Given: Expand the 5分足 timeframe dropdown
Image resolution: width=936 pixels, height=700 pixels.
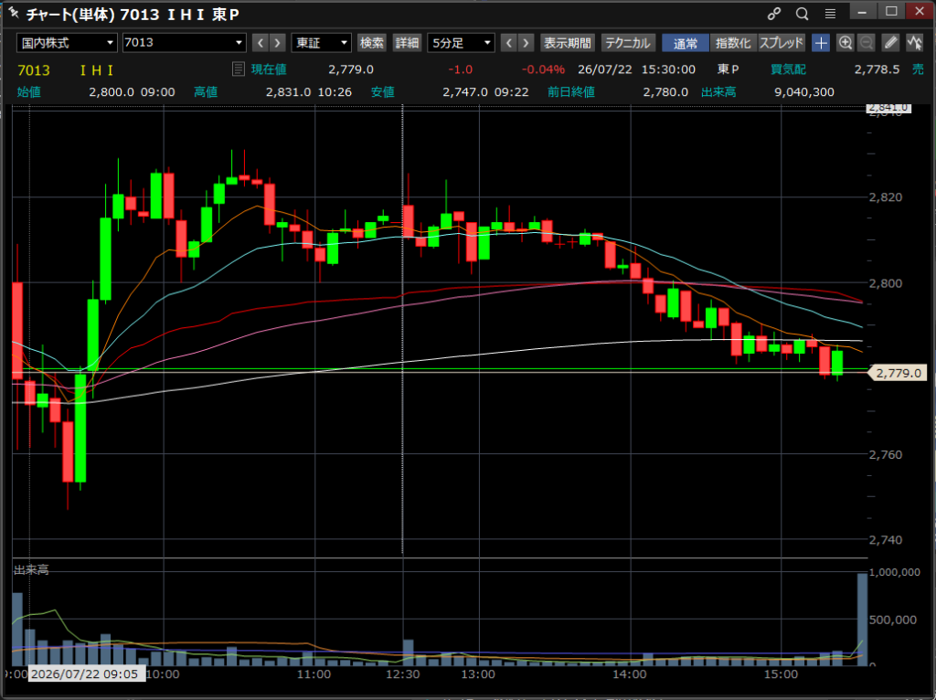Looking at the screenshot, I should tap(461, 43).
